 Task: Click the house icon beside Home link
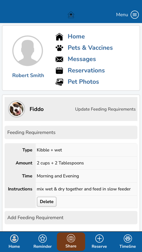point(59,37)
